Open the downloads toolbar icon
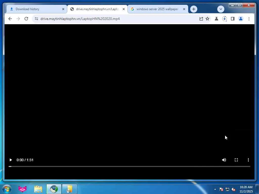This screenshot has height=194, width=259. pyautogui.click(x=225, y=19)
